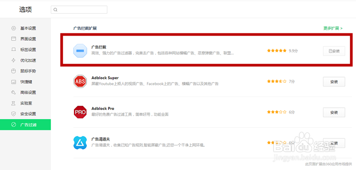The height and width of the screenshot is (170, 356).
Task: Click the 高级设置 wrench icon
Action: tap(14, 93)
